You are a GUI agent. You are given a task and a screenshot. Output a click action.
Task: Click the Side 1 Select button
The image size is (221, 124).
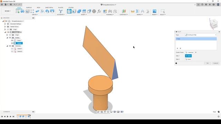tap(188, 56)
